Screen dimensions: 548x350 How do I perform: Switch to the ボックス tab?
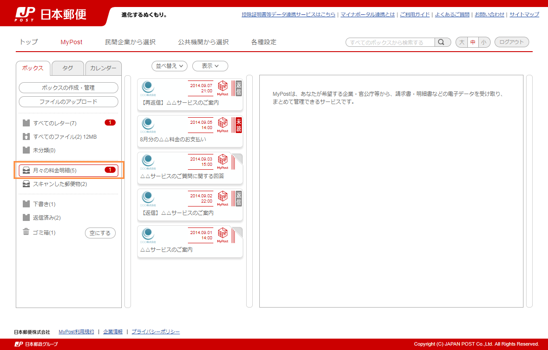(x=33, y=68)
